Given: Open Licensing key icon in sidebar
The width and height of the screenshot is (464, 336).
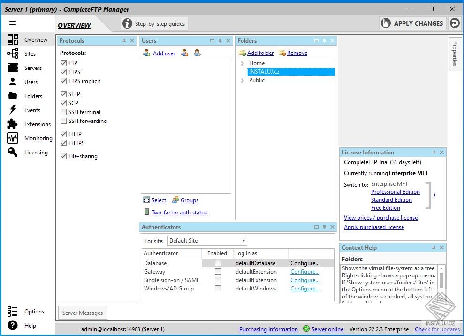Looking at the screenshot, I should 13,153.
